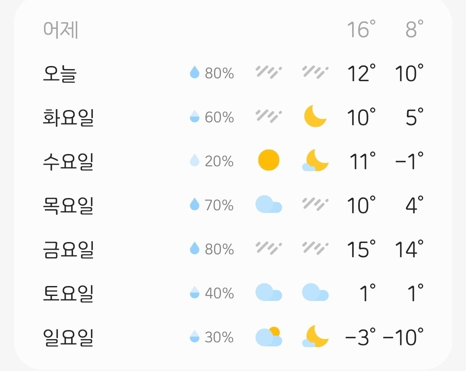Screen dimensions: 466x371
Task: Tap the nighttime rain icon for 목요일
Action: [315, 204]
